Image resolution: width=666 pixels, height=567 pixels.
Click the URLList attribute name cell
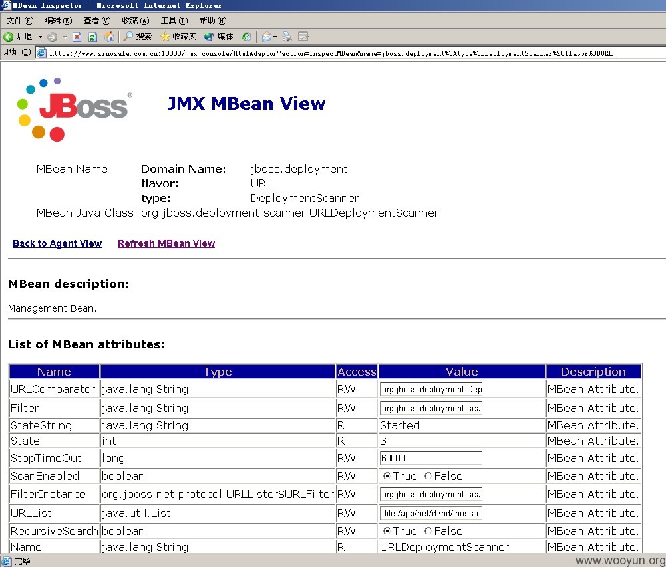pos(55,513)
